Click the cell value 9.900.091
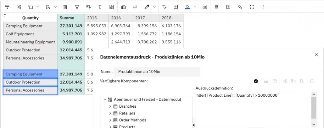 tap(71, 42)
